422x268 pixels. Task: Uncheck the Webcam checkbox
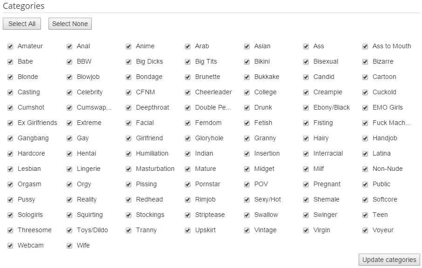coord(10,246)
